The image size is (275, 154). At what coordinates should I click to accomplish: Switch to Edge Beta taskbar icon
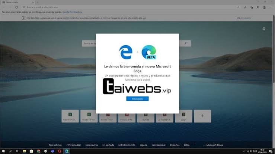(67, 151)
